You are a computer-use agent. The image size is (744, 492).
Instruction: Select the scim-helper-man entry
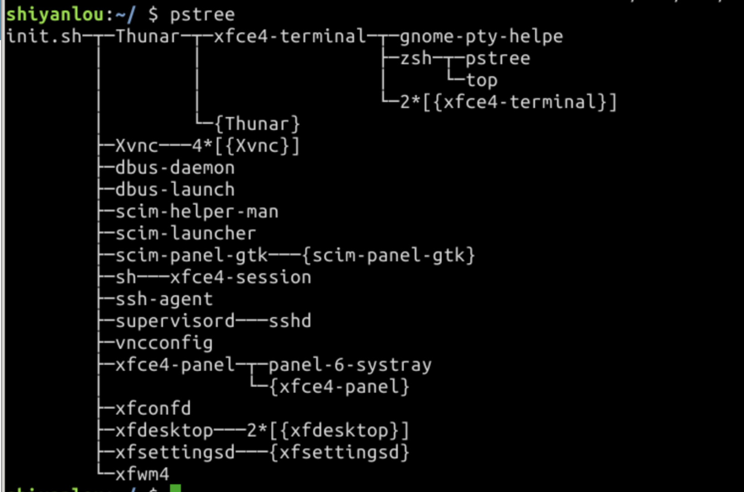coord(197,212)
